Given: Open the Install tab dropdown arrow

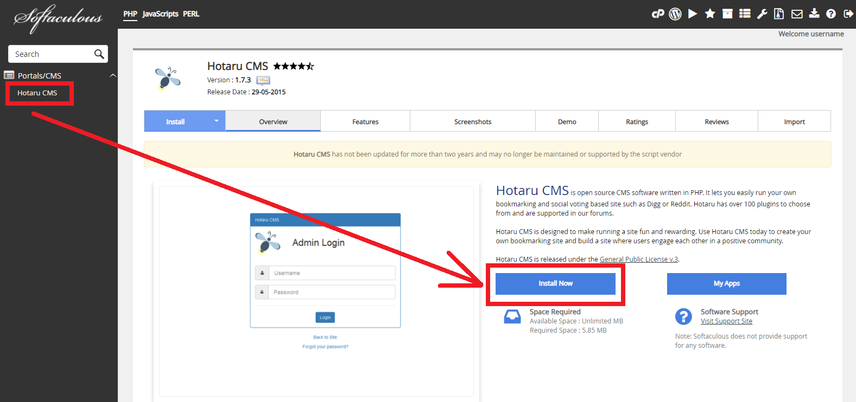Looking at the screenshot, I should pos(216,121).
